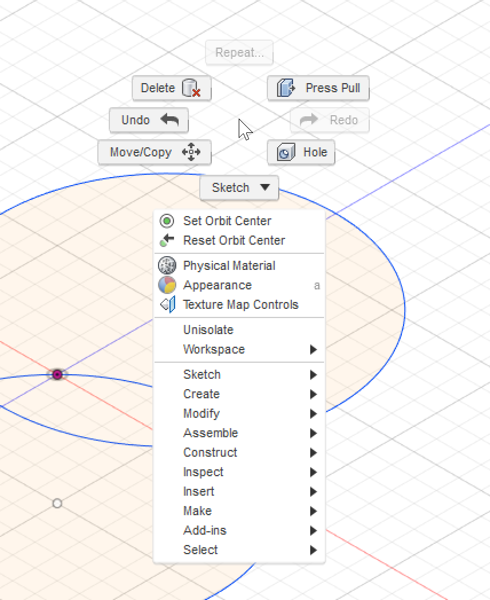Click the Hole button label
The width and height of the screenshot is (490, 600).
click(x=315, y=152)
